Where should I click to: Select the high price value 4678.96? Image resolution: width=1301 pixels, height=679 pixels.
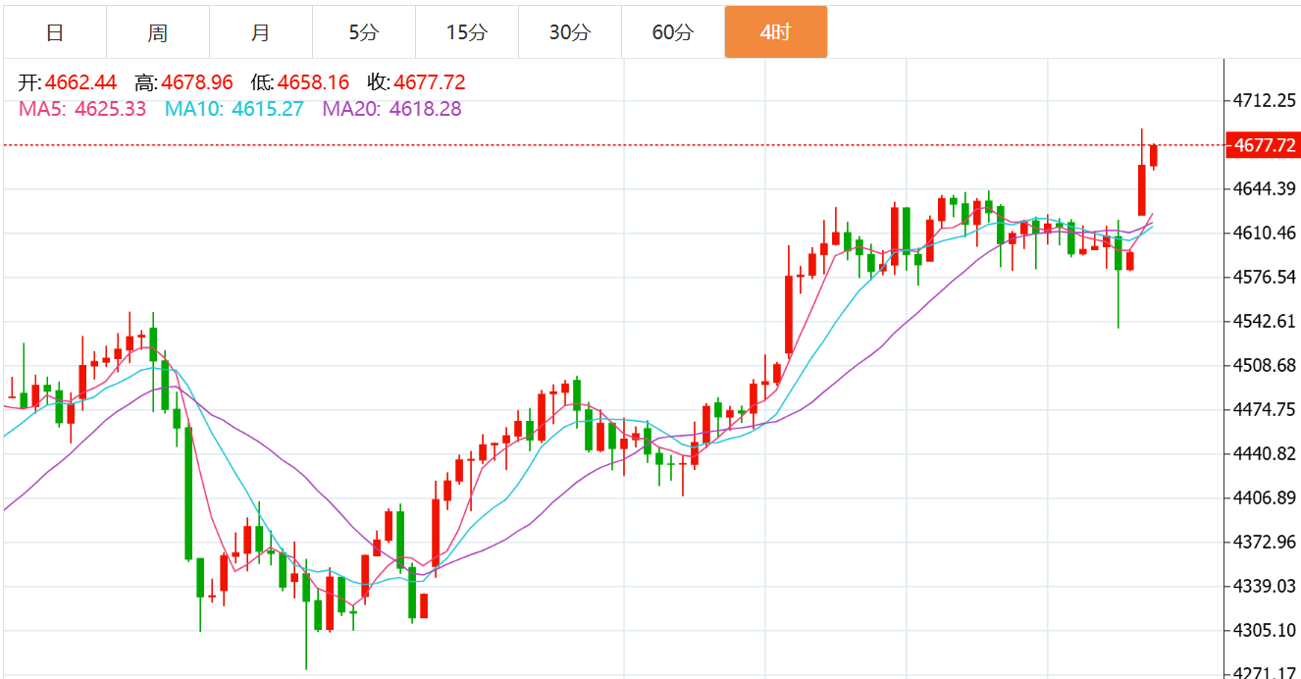tap(197, 82)
